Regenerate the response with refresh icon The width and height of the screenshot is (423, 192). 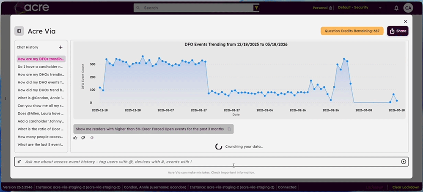[x=92, y=138]
